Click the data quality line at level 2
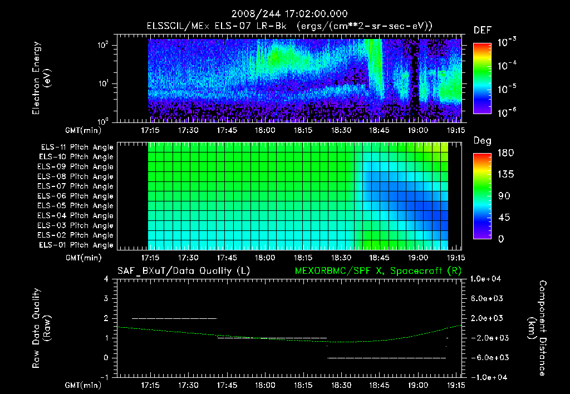This screenshot has height=394, width=570. (x=174, y=318)
